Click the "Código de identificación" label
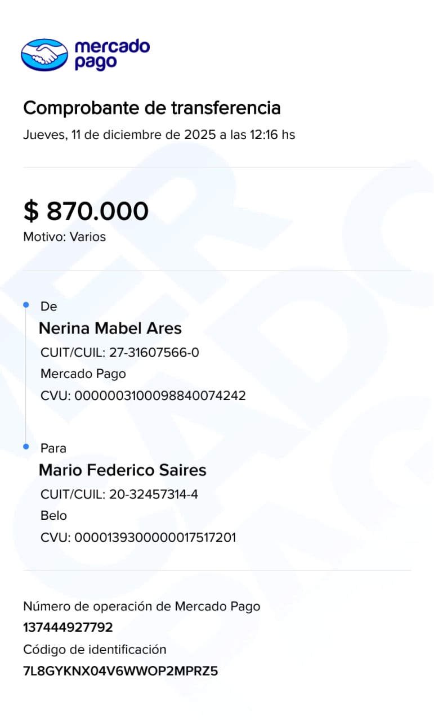The width and height of the screenshot is (434, 720). (95, 650)
